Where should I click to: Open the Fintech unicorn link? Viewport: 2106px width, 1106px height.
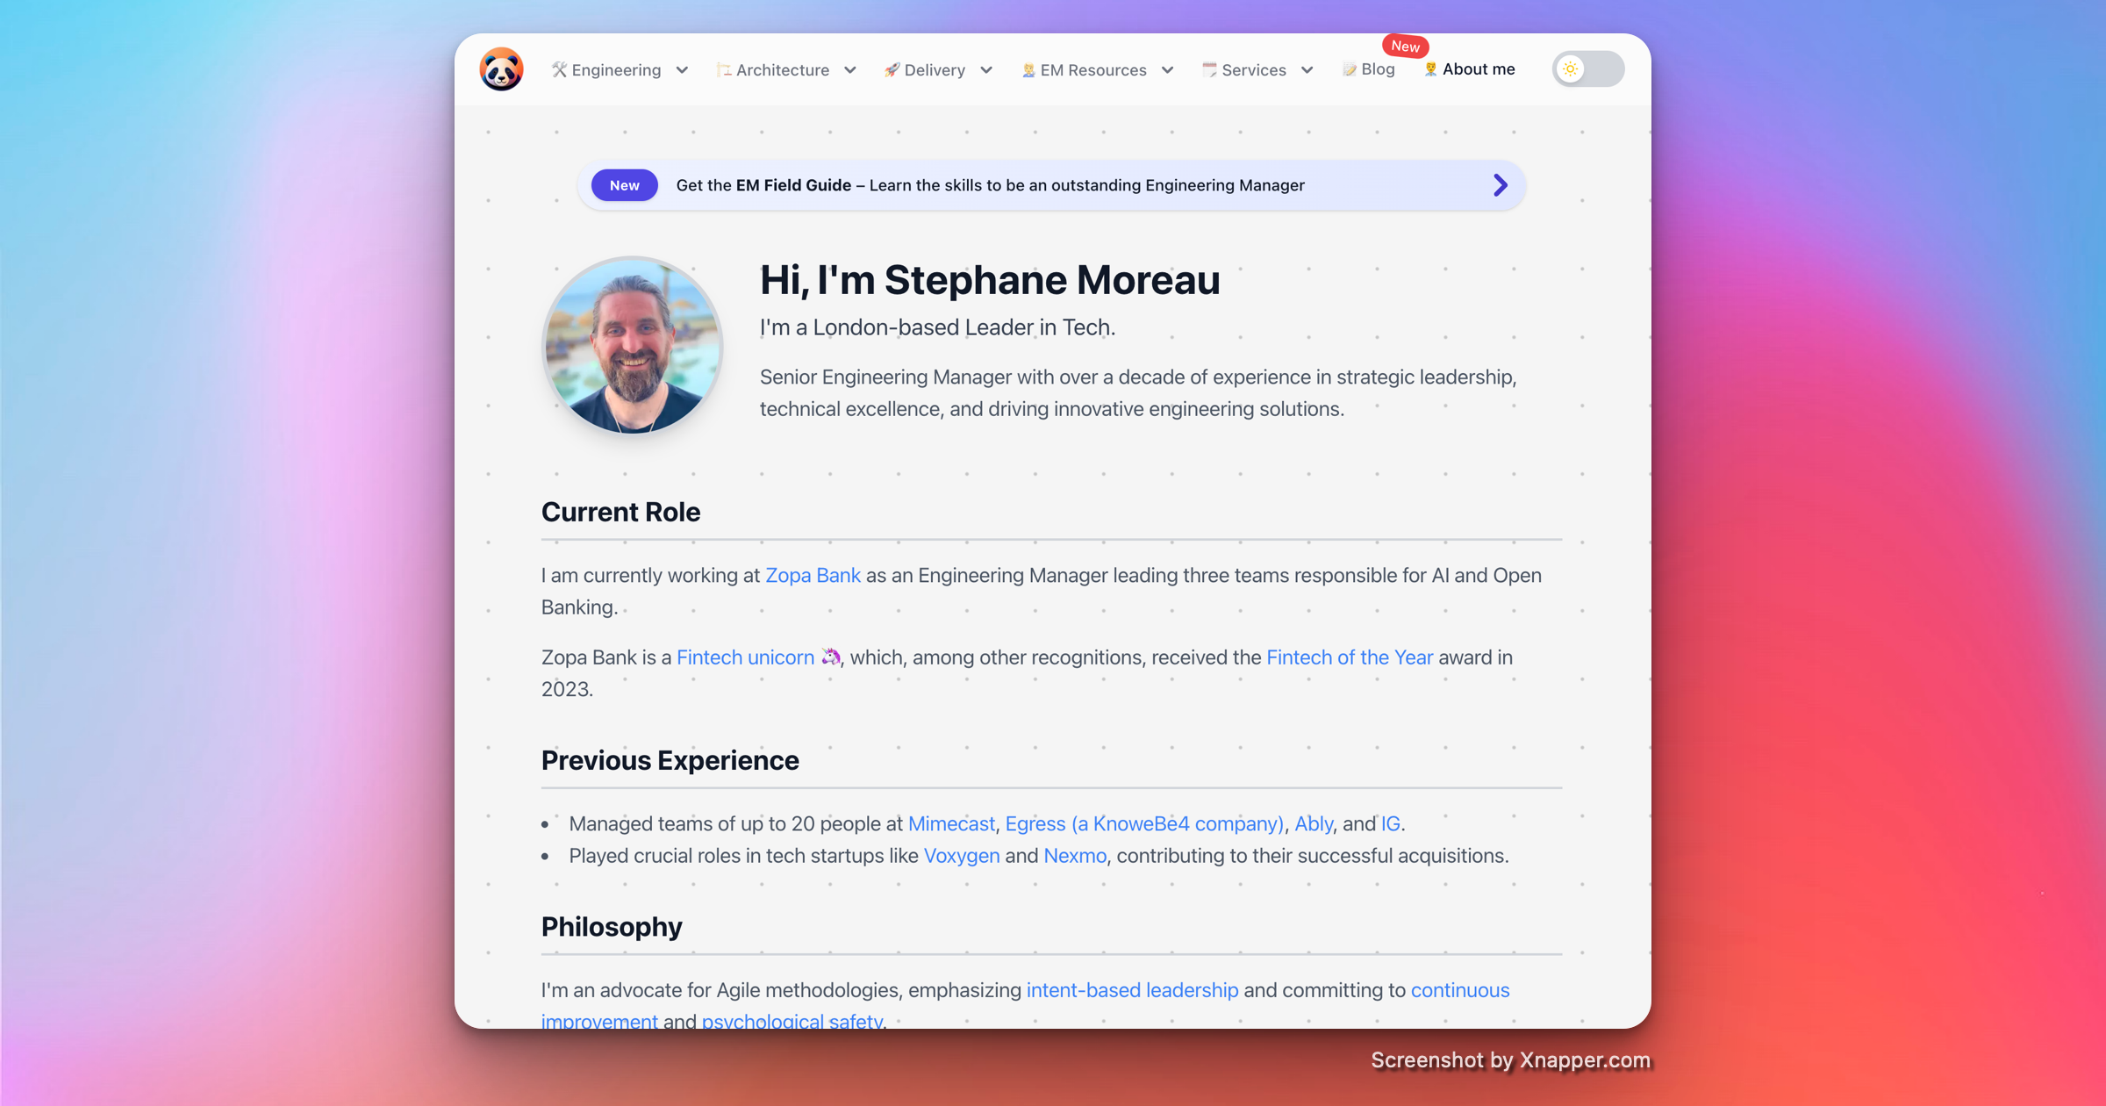click(745, 657)
